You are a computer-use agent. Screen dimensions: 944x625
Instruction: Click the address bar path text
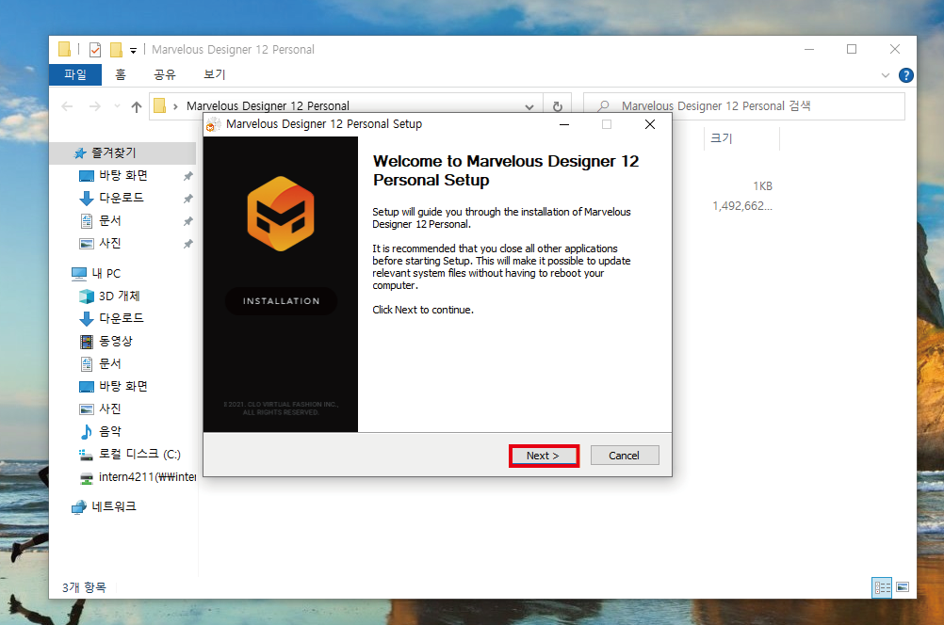click(268, 105)
